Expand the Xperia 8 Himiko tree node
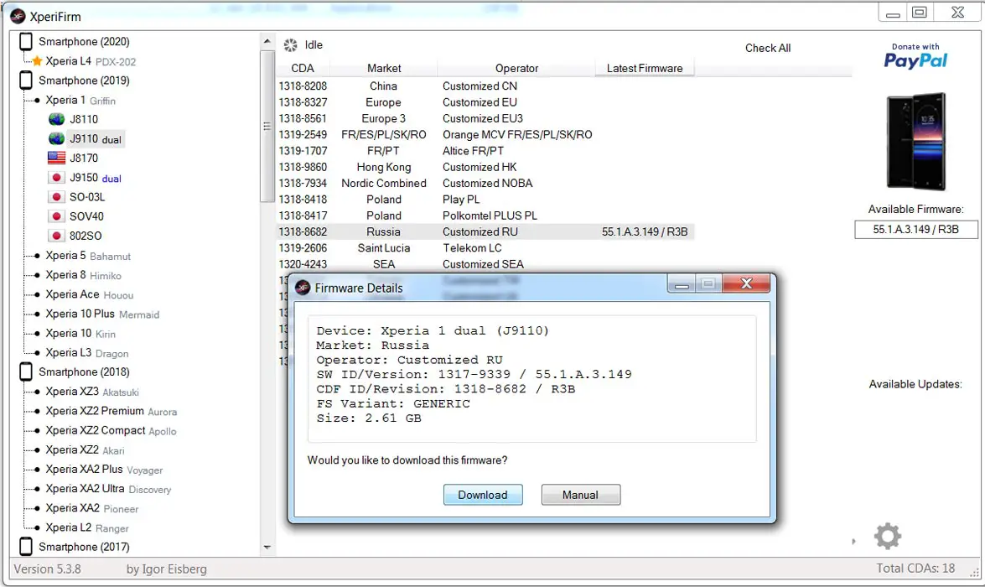The height and width of the screenshot is (587, 985). pyautogui.click(x=37, y=275)
